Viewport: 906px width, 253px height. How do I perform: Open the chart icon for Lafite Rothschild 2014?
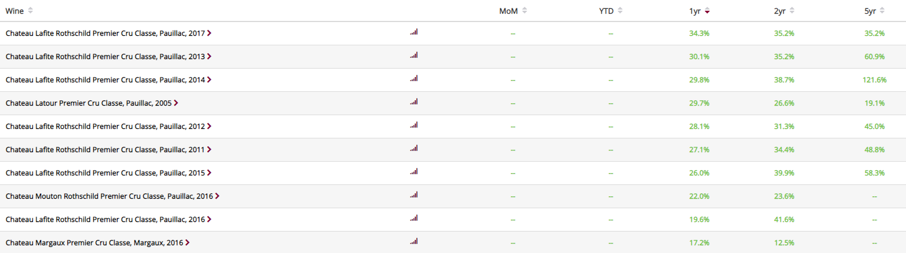click(x=414, y=79)
